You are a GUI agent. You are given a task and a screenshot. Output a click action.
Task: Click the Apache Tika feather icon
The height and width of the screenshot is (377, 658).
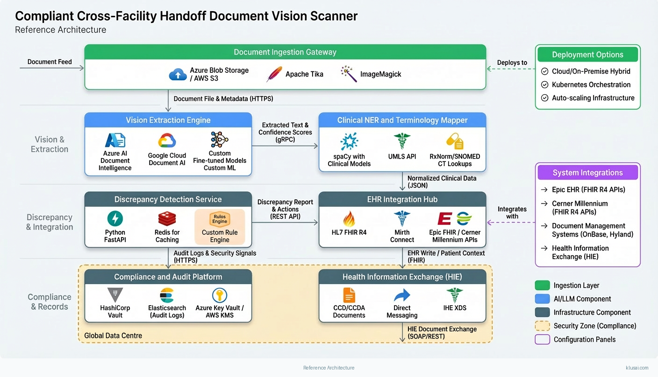coord(274,74)
